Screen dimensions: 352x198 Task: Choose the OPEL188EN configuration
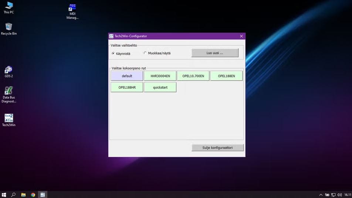(x=227, y=76)
